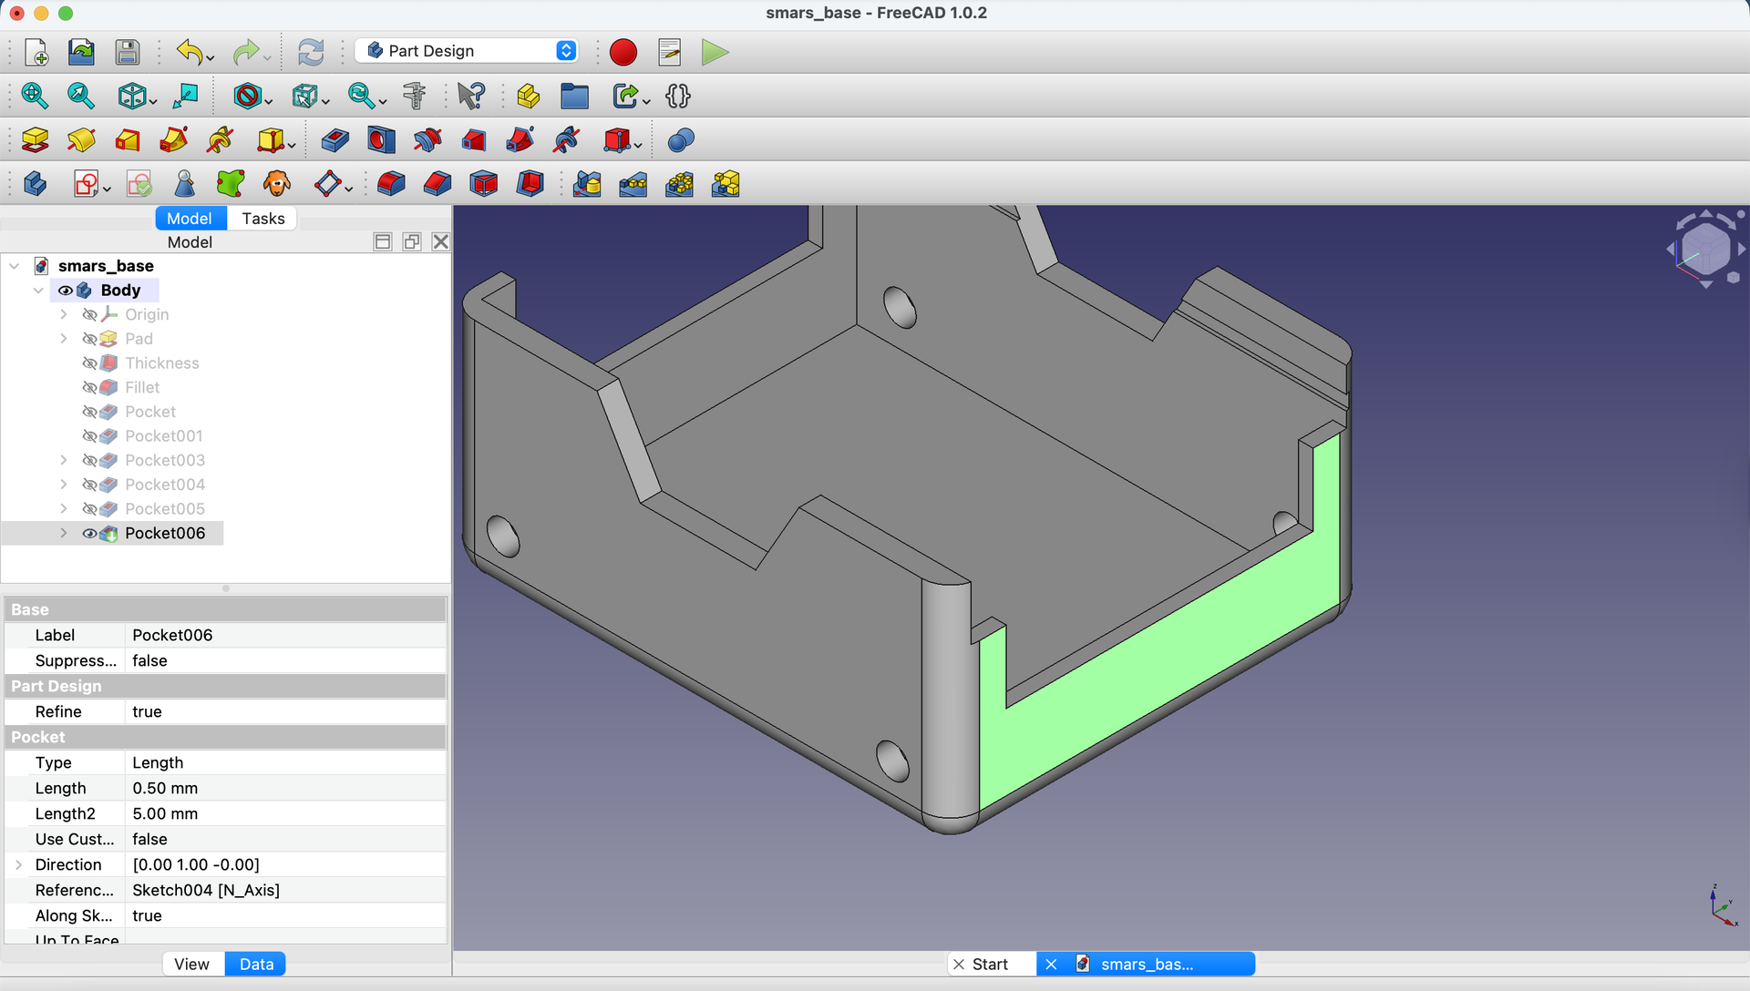Click Fit all zoom icon
The height and width of the screenshot is (991, 1750).
point(35,96)
